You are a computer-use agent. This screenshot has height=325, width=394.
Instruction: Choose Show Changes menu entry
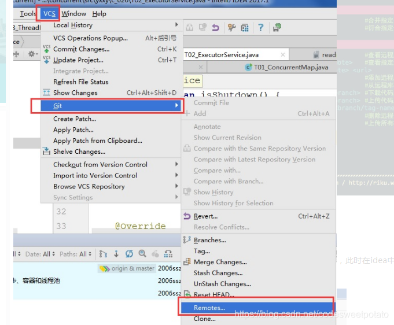tap(111, 93)
